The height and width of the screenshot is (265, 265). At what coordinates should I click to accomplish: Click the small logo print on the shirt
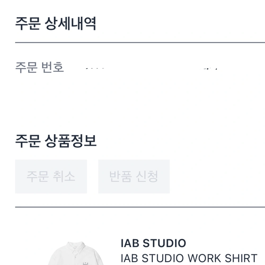point(85,264)
